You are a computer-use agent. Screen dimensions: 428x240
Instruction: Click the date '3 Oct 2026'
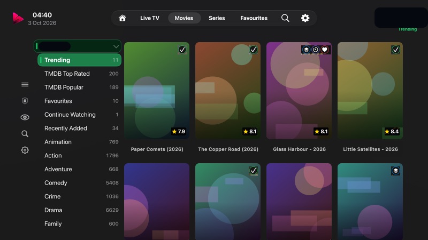pos(42,23)
